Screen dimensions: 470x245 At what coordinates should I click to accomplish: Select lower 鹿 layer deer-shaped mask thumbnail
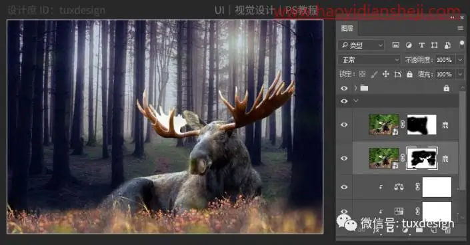point(422,158)
